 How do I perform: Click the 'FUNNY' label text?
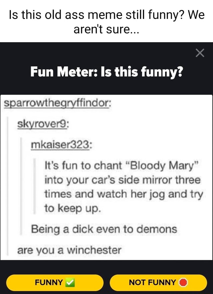point(49,282)
